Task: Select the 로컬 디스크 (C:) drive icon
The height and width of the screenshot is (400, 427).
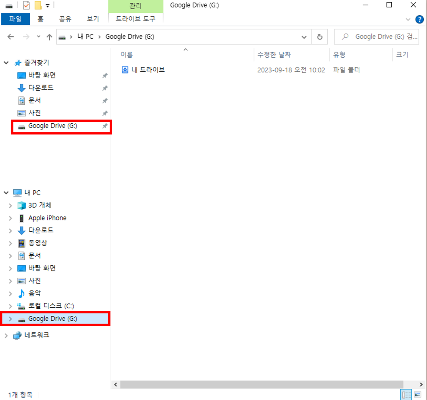Action: (x=22, y=306)
